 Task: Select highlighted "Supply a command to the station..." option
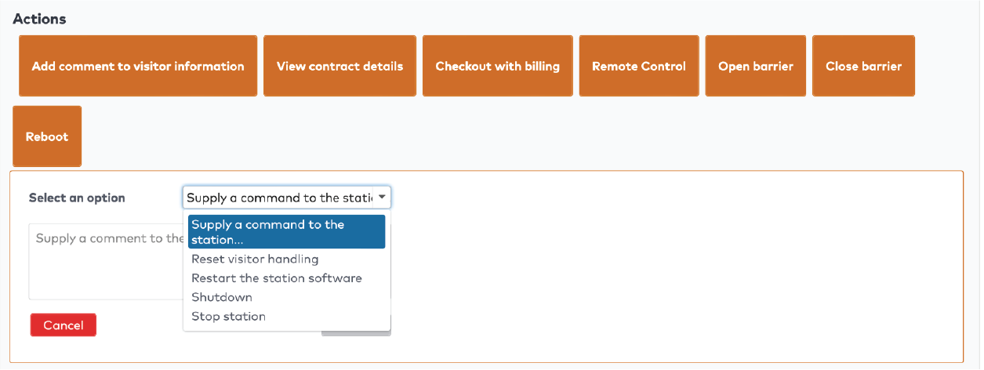click(x=286, y=232)
